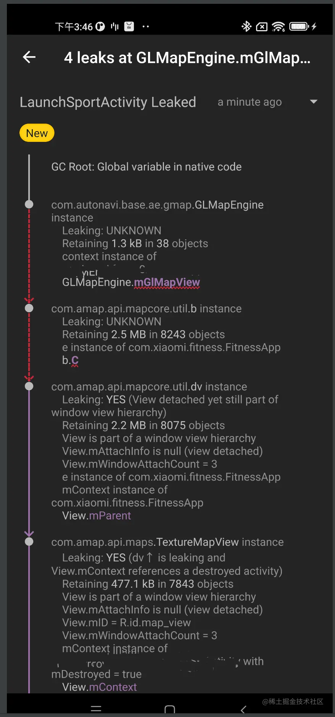Tap the GC Root native code row
Screen dimensions: 335x717
click(146, 167)
